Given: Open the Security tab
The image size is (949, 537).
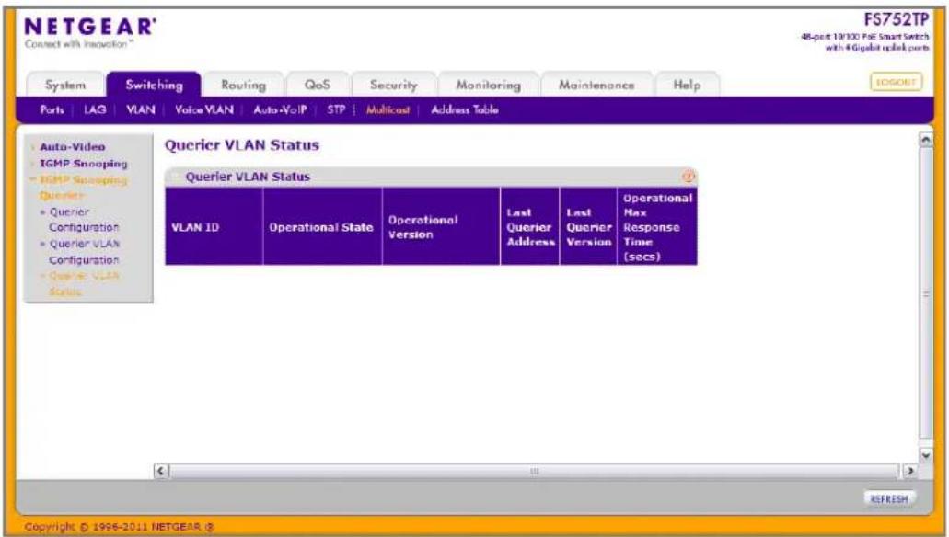Looking at the screenshot, I should (393, 85).
